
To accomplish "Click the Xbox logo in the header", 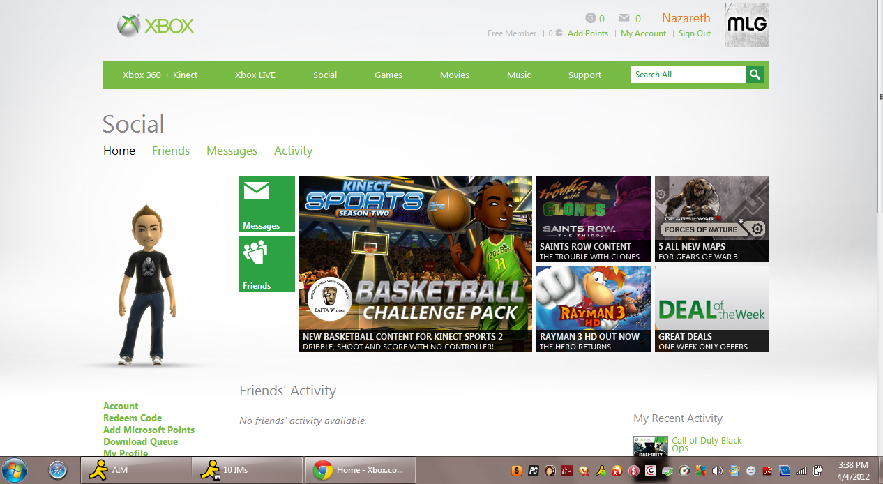I will coord(156,26).
